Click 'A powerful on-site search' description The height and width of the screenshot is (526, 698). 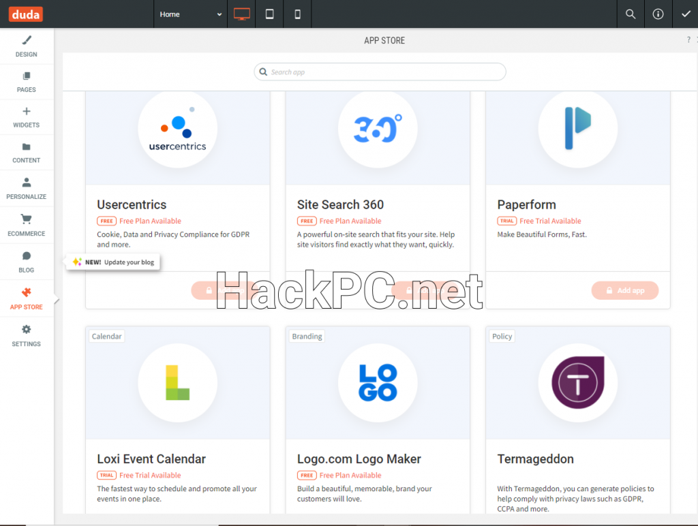(376, 239)
